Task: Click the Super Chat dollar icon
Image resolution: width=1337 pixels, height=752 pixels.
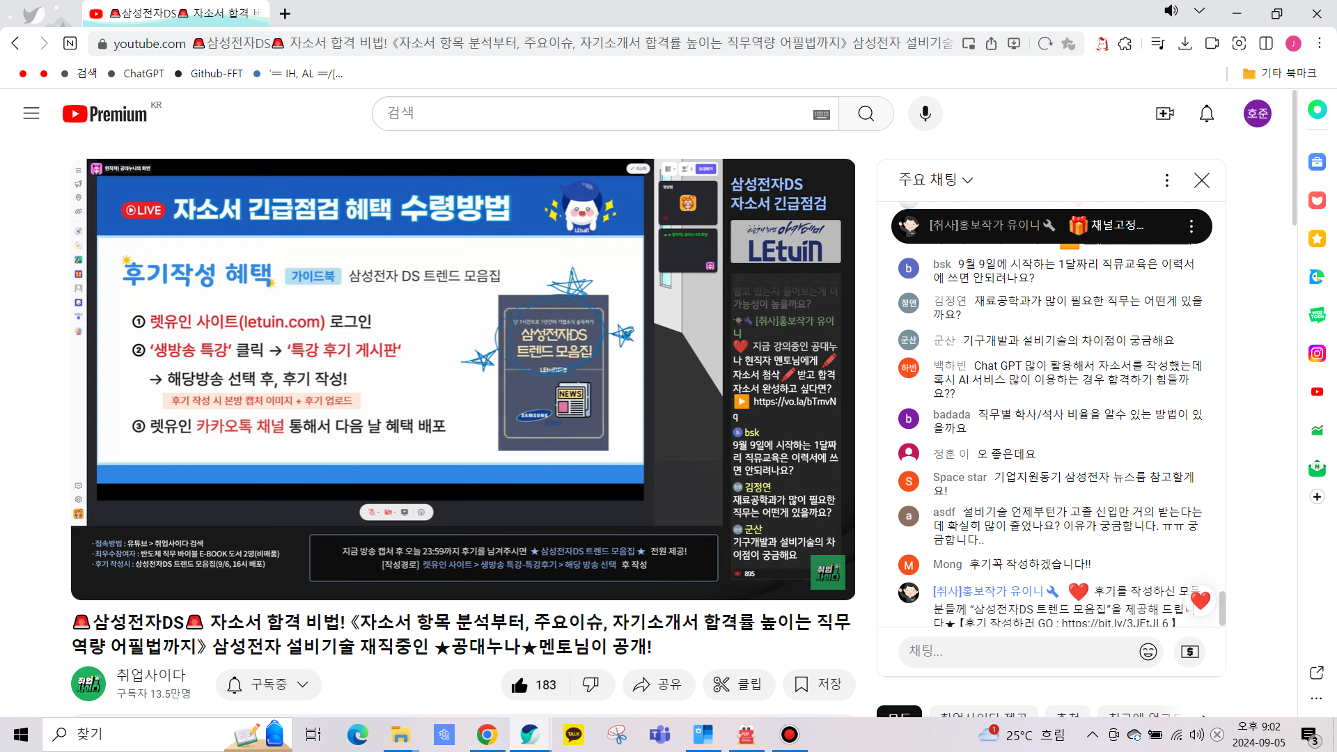Action: click(x=1189, y=652)
